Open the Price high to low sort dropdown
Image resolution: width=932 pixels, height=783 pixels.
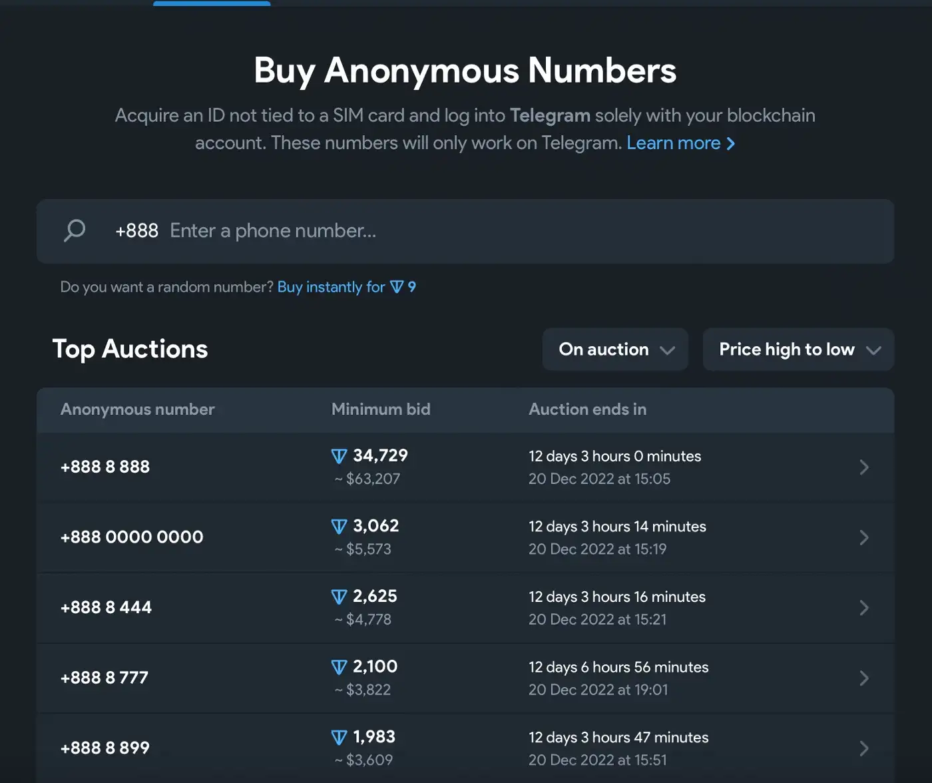[x=798, y=350]
